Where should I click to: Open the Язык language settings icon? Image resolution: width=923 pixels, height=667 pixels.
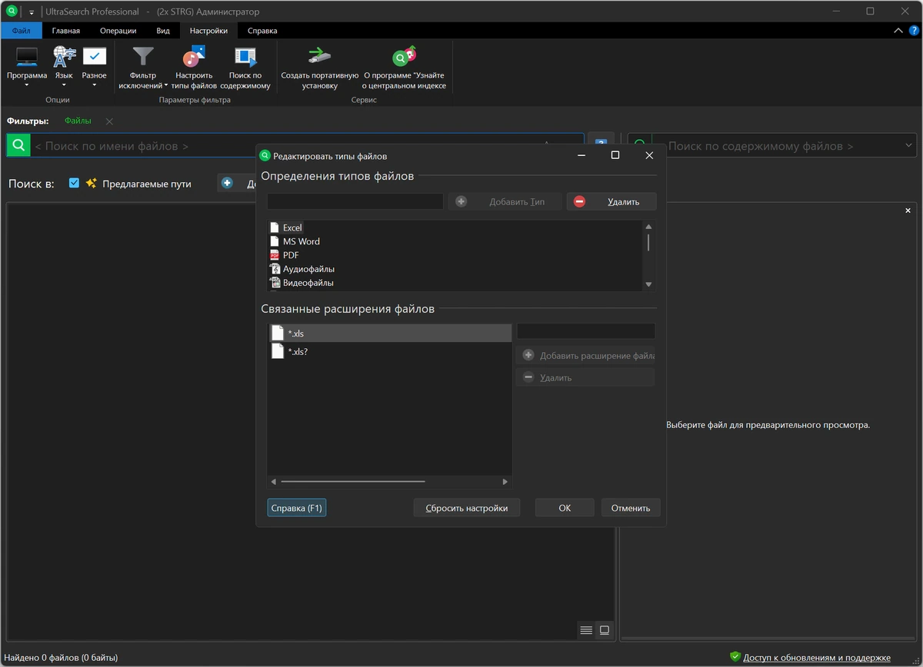(x=64, y=56)
